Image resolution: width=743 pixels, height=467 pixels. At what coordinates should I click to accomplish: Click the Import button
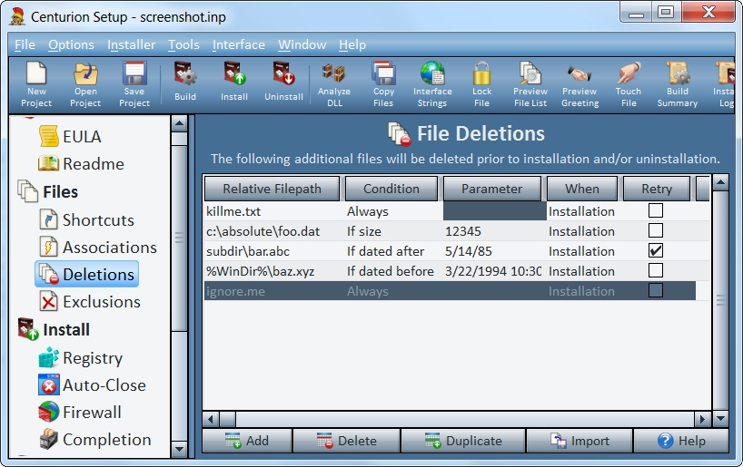580,441
